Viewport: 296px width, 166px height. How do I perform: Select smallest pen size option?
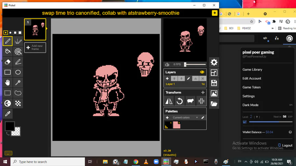(x=6, y=33)
